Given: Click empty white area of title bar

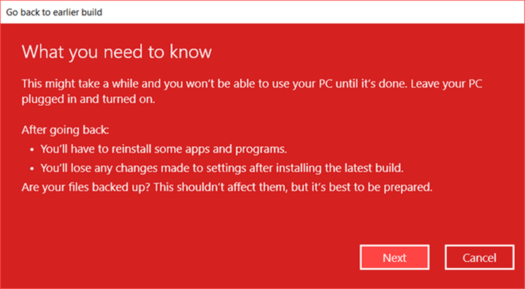Looking at the screenshot, I should (x=311, y=12).
